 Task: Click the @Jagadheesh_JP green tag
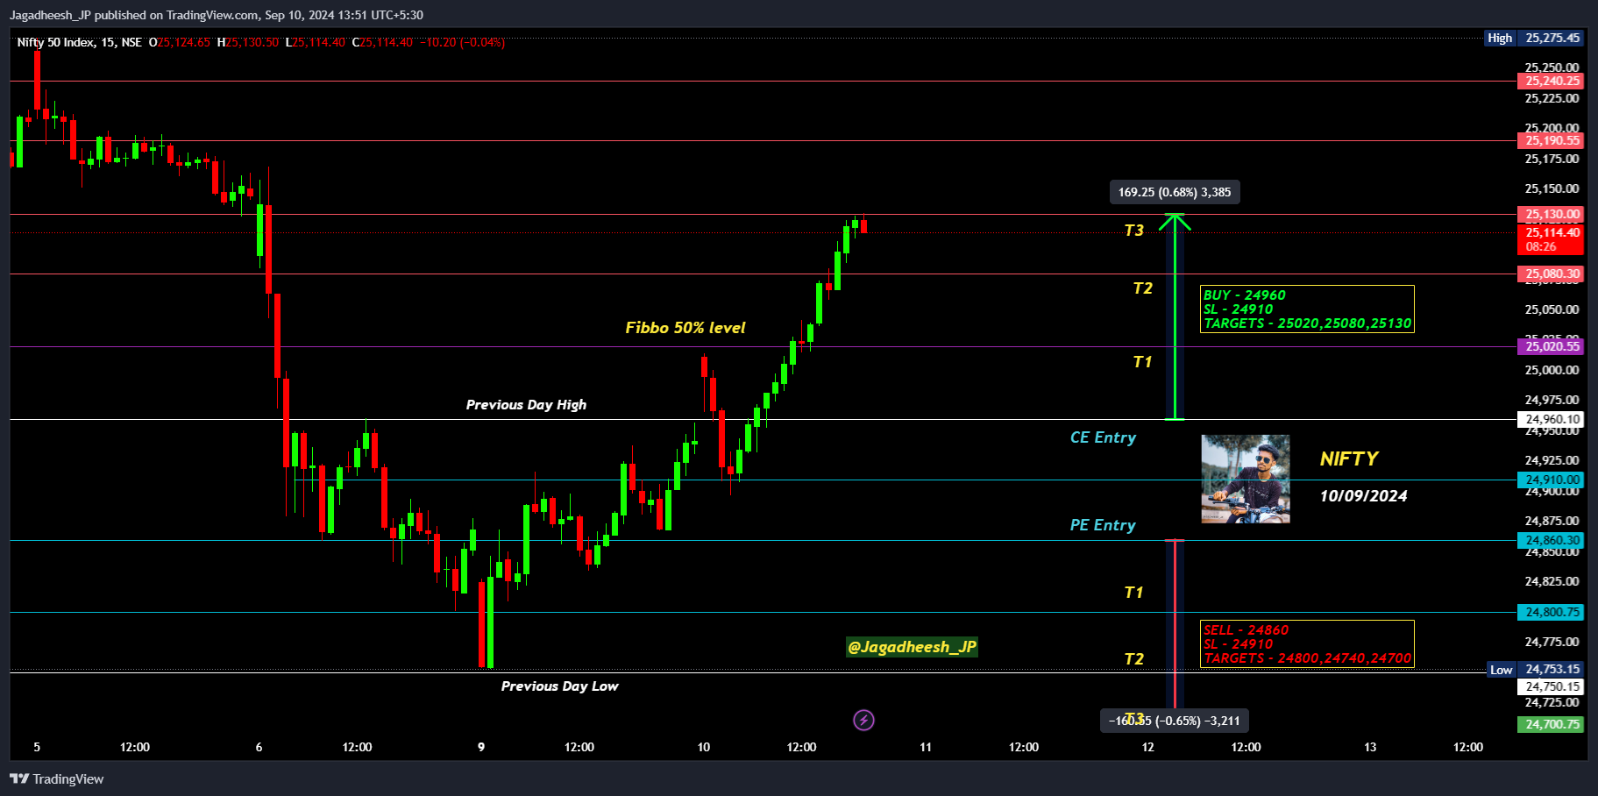[x=912, y=647]
